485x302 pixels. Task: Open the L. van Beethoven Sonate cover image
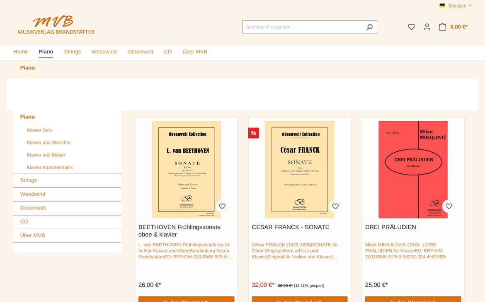click(x=186, y=170)
